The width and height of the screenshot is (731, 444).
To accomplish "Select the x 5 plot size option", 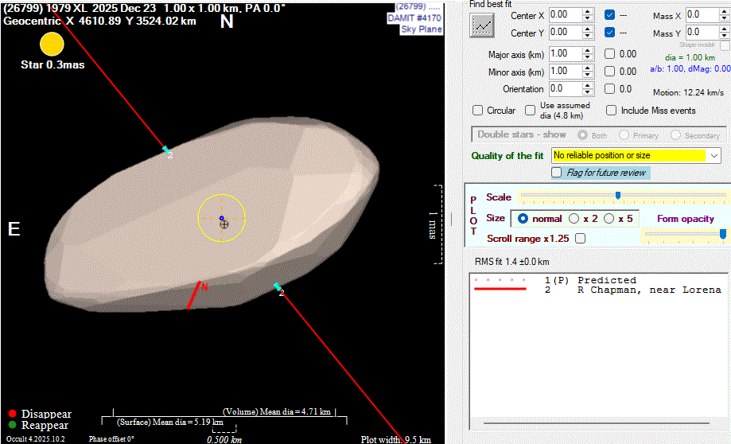I will (x=609, y=218).
